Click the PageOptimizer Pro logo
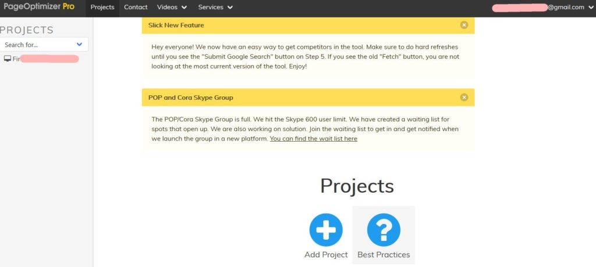The width and height of the screenshot is (596, 267). 39,7
